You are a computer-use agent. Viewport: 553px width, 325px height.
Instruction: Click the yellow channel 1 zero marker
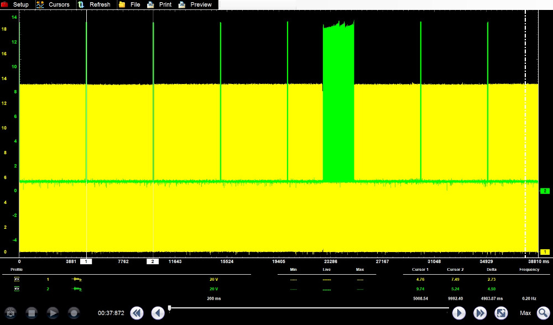pyautogui.click(x=545, y=252)
